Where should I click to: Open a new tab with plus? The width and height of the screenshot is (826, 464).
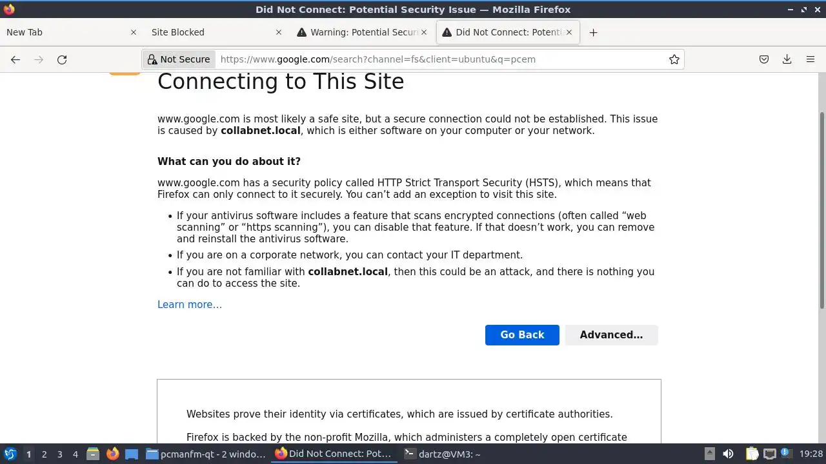click(x=593, y=32)
